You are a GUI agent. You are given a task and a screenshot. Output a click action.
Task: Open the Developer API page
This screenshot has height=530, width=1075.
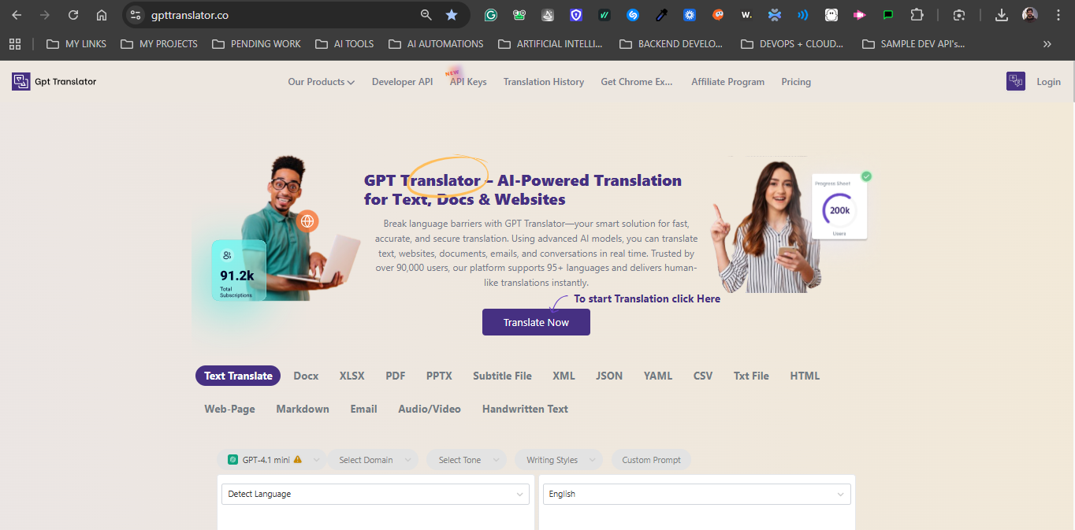[402, 82]
